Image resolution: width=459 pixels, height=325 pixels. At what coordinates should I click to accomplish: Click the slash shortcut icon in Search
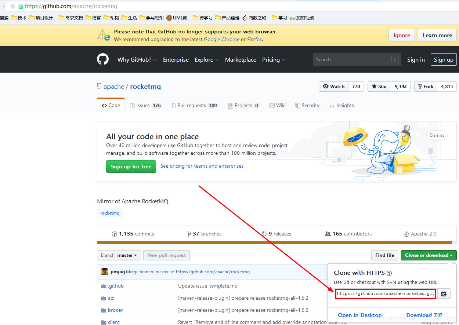[395, 59]
